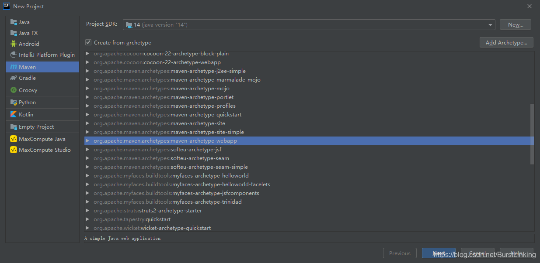Click the MaxCompute Studio icon
The width and height of the screenshot is (540, 263).
13,150
